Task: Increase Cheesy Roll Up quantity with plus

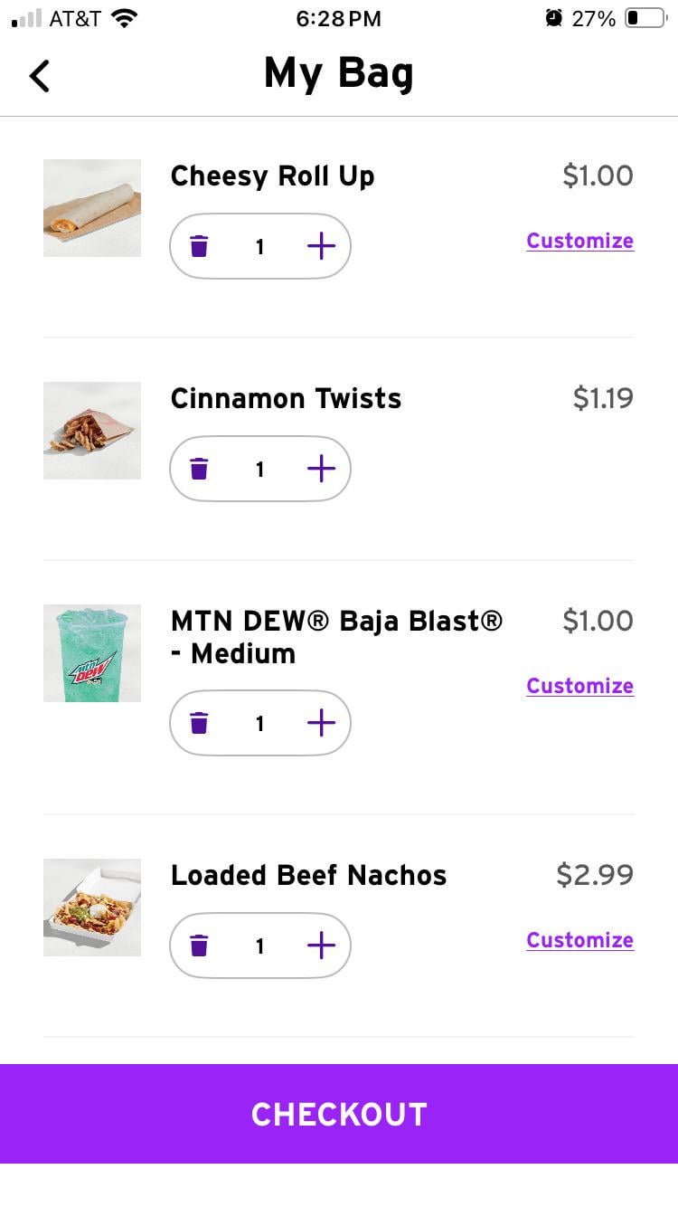Action: click(321, 246)
